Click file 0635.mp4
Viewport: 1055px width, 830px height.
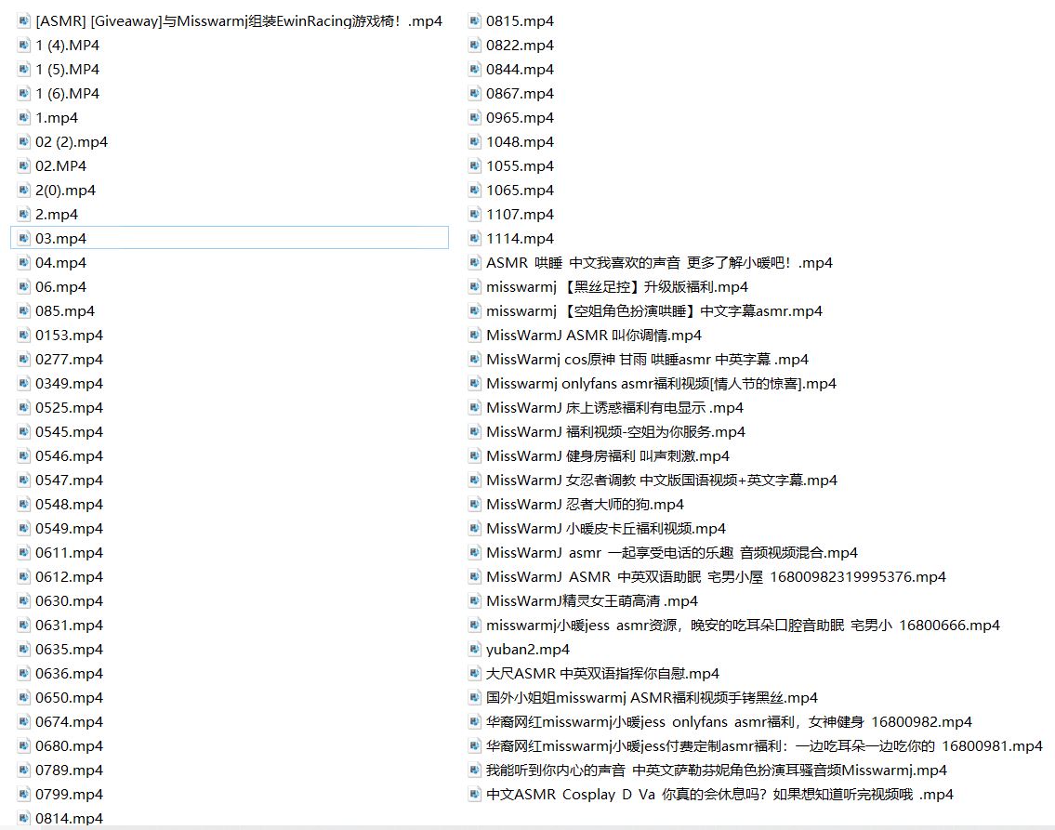point(70,649)
